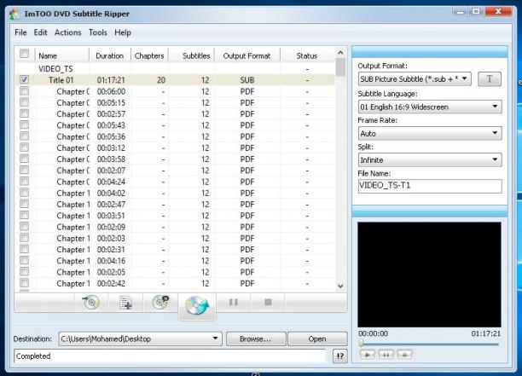
Task: Click the Status column header
Action: pos(307,56)
